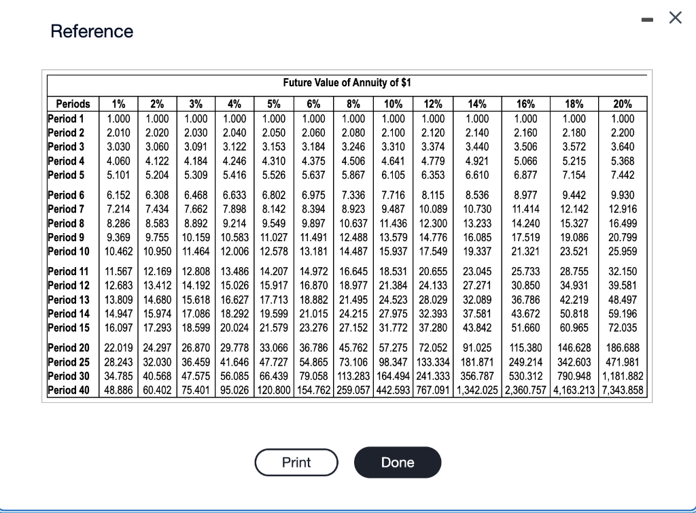Image resolution: width=696 pixels, height=513 pixels.
Task: Close the Reference window
Action: tap(675, 18)
